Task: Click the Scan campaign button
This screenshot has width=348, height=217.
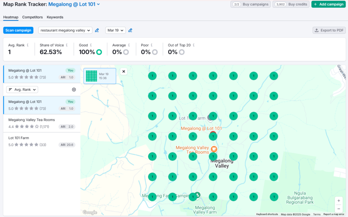Action: click(18, 30)
